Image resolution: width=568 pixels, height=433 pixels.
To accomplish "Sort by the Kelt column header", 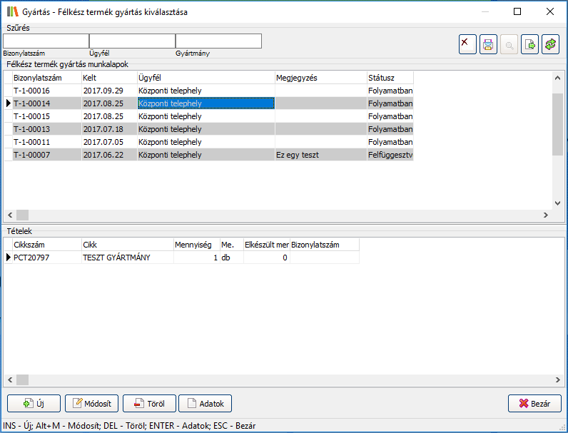I will [x=108, y=78].
